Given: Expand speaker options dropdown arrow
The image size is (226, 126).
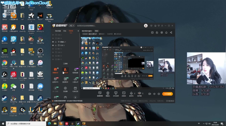Looking at the screenshot, I should (143, 94).
